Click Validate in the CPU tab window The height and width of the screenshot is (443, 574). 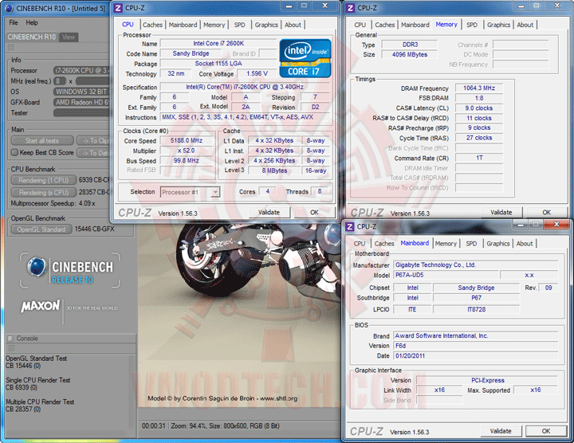[269, 213]
